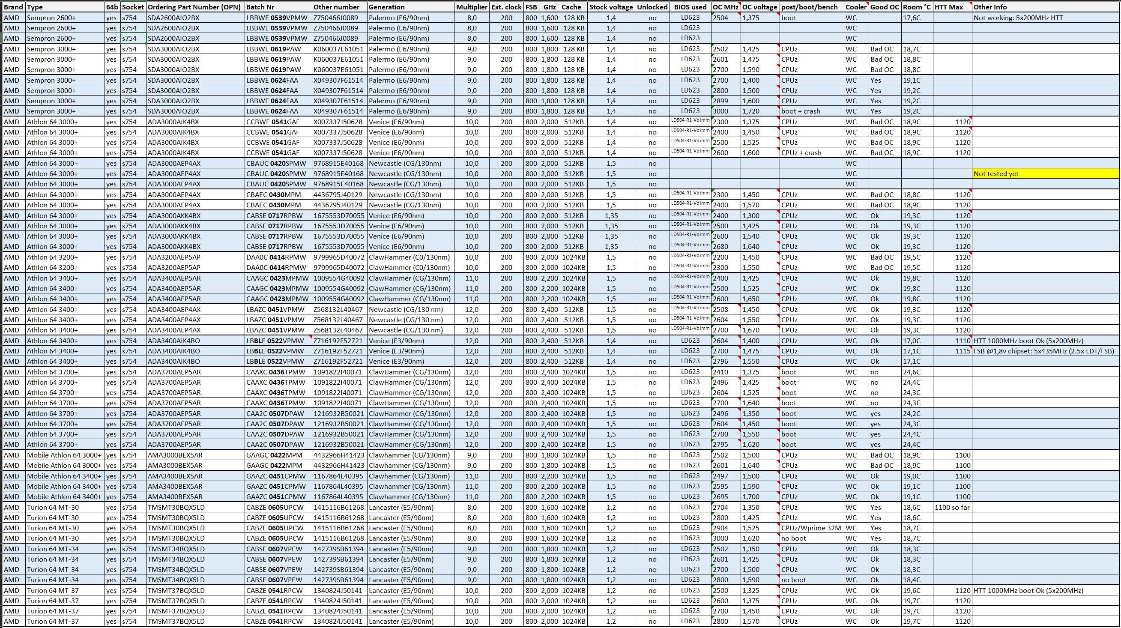This screenshot has width=1121, height=628.
Task: Click the 'CPUz/Wprime 32M' cell
Action: (812, 528)
